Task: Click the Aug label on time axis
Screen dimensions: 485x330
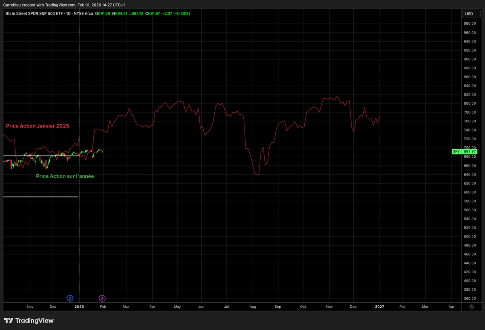Action: (253, 307)
